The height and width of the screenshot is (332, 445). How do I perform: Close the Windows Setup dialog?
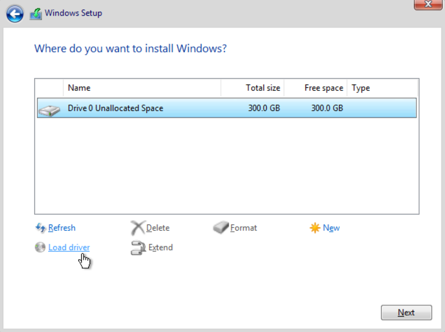(x=428, y=4)
